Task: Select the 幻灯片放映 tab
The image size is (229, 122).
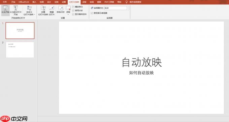Action: (74, 2)
